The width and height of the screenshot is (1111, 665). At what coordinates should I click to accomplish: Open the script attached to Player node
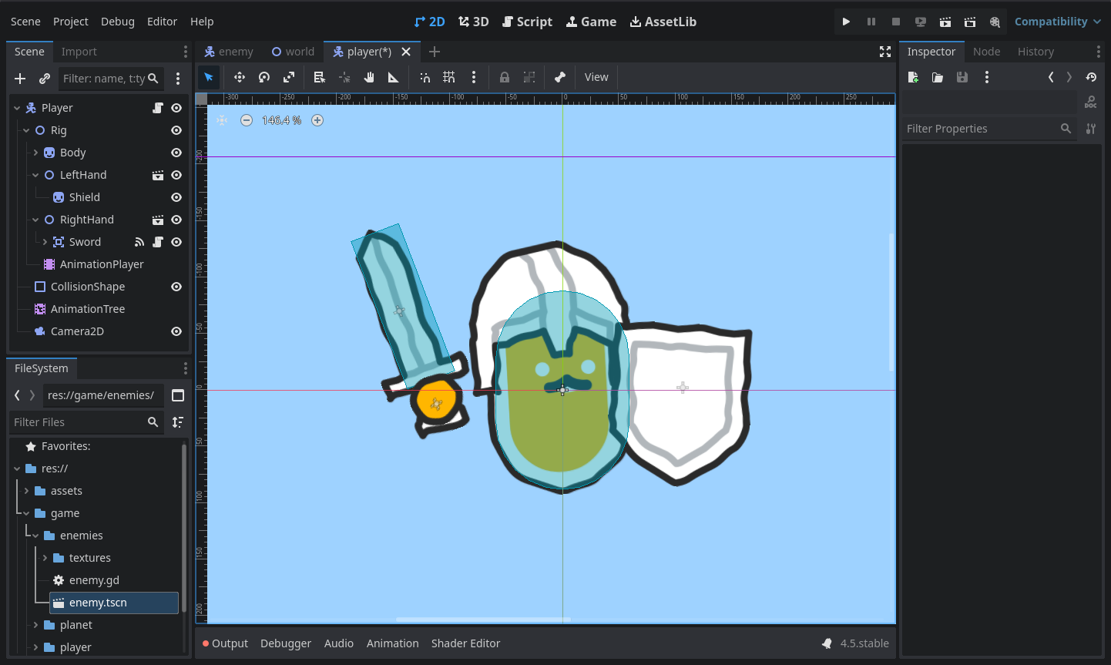158,108
